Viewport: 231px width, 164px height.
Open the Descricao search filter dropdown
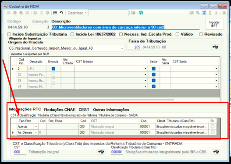(x=86, y=13)
